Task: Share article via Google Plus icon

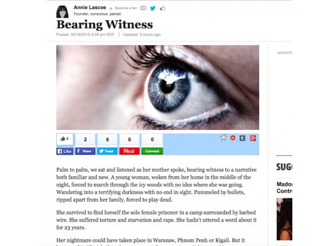Action: (x=253, y=138)
